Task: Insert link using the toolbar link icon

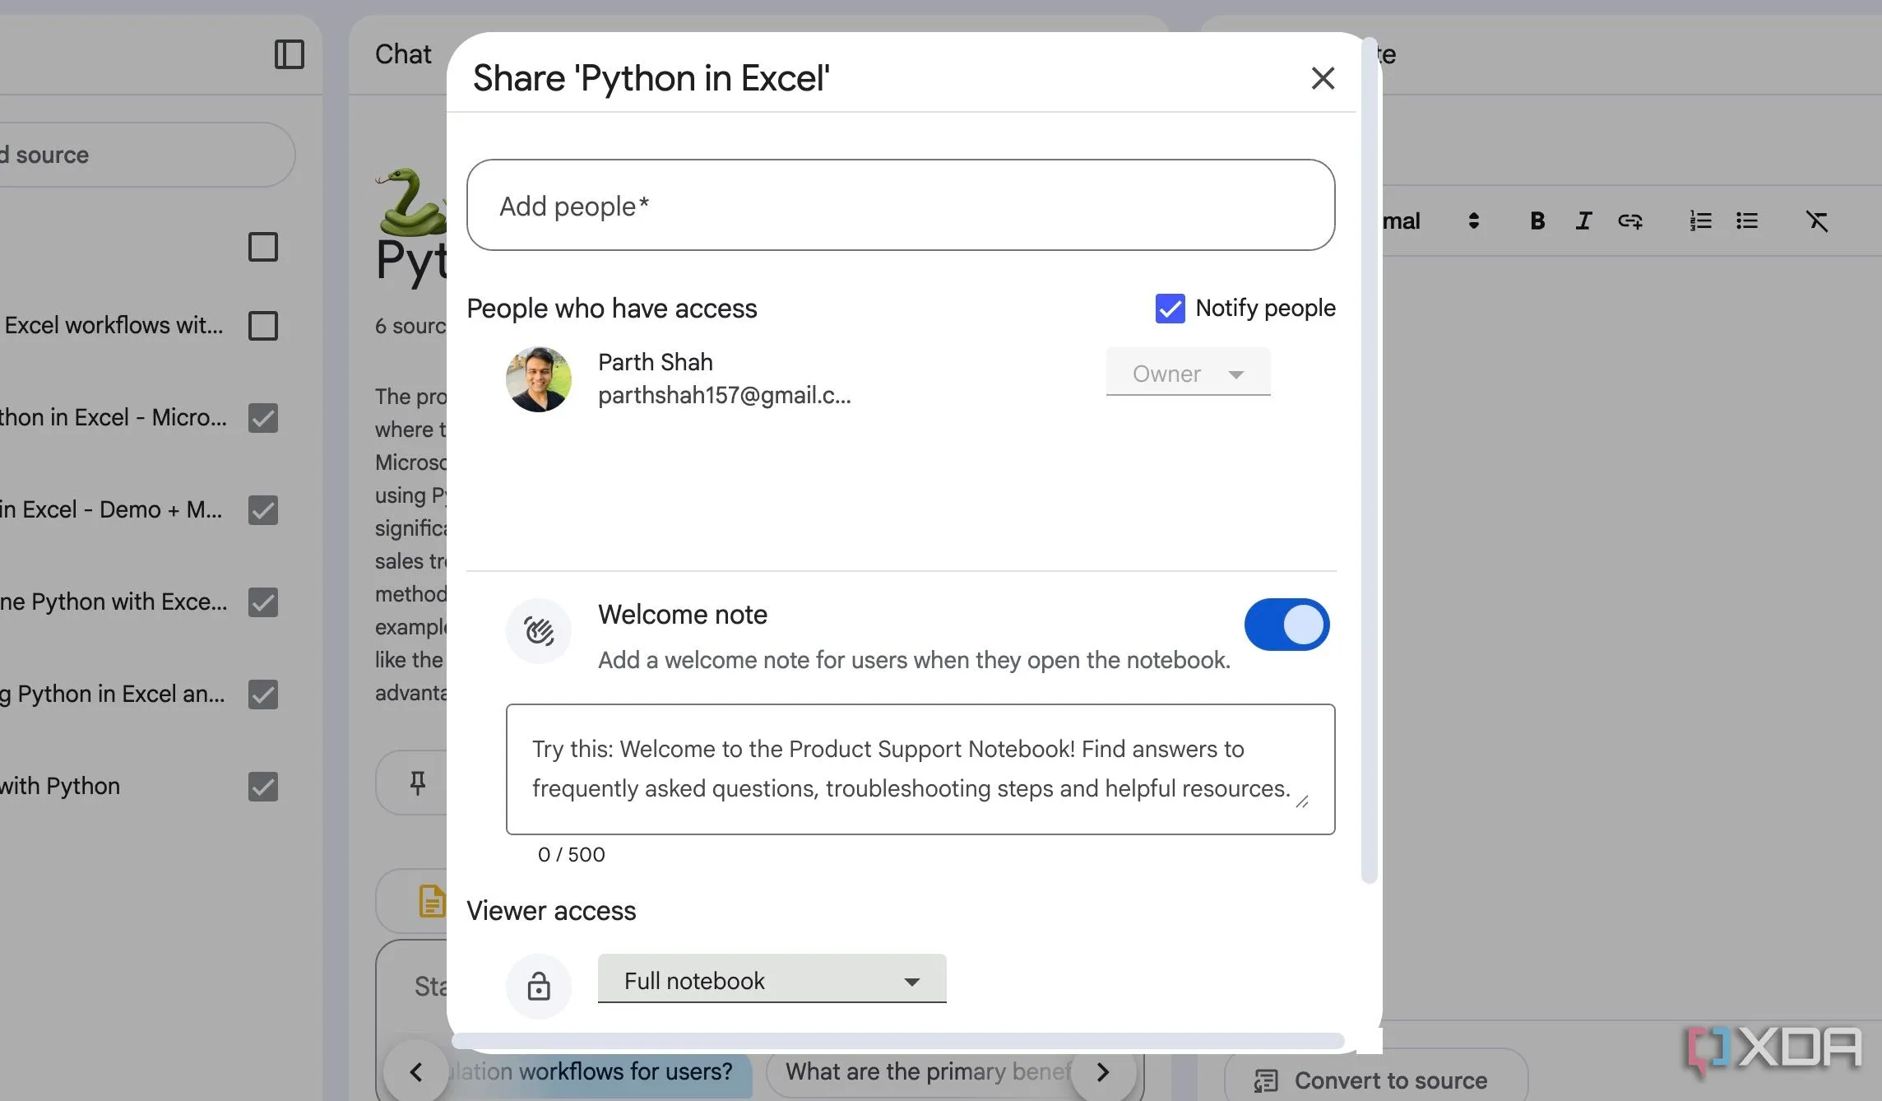Action: (x=1629, y=221)
